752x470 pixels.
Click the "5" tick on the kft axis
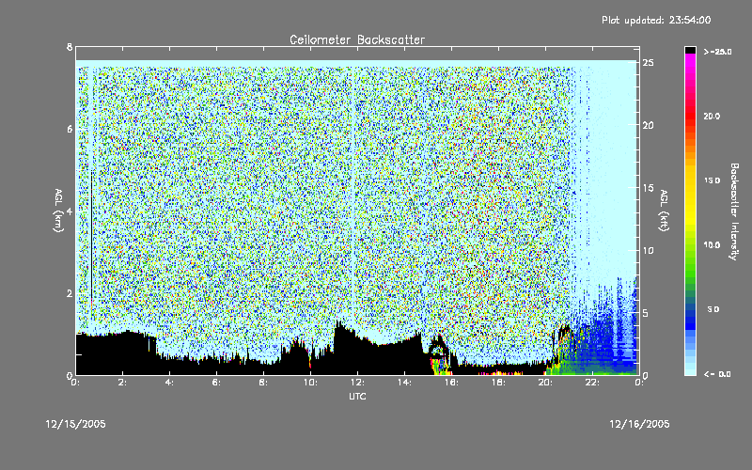point(646,313)
